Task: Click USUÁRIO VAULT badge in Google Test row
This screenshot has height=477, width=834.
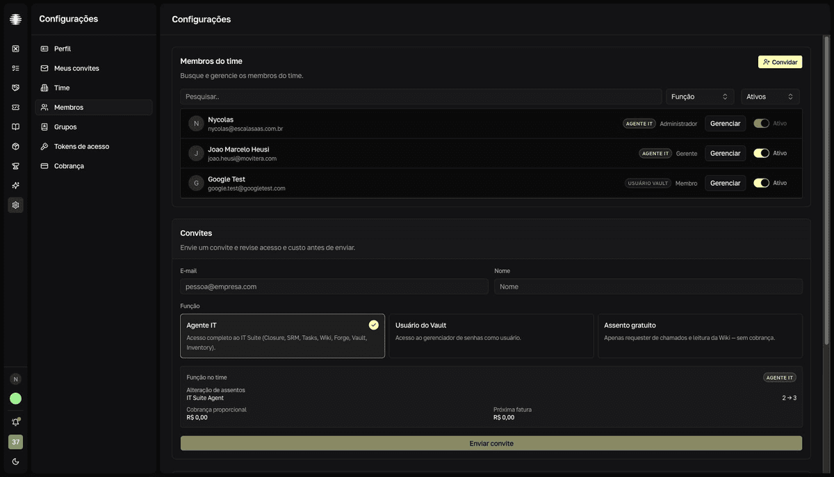Action: (648, 184)
